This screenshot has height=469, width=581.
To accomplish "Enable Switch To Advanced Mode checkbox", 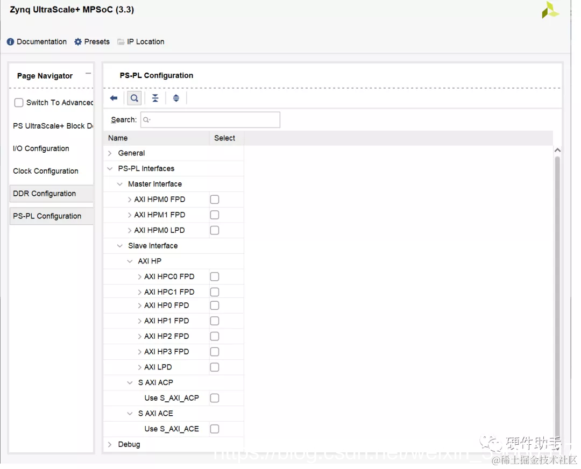I will point(18,103).
